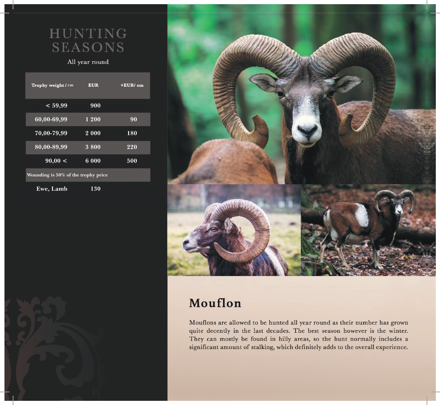Select the 'EUR' column header

click(93, 85)
